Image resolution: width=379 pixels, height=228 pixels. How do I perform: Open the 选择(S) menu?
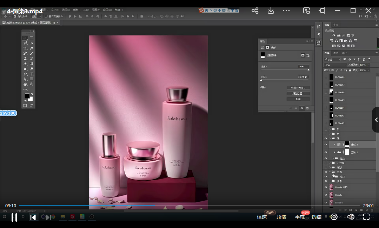66,10
